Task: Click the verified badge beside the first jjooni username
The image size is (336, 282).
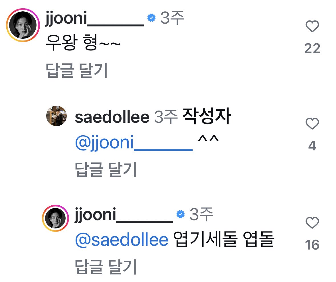Action: click(x=151, y=18)
